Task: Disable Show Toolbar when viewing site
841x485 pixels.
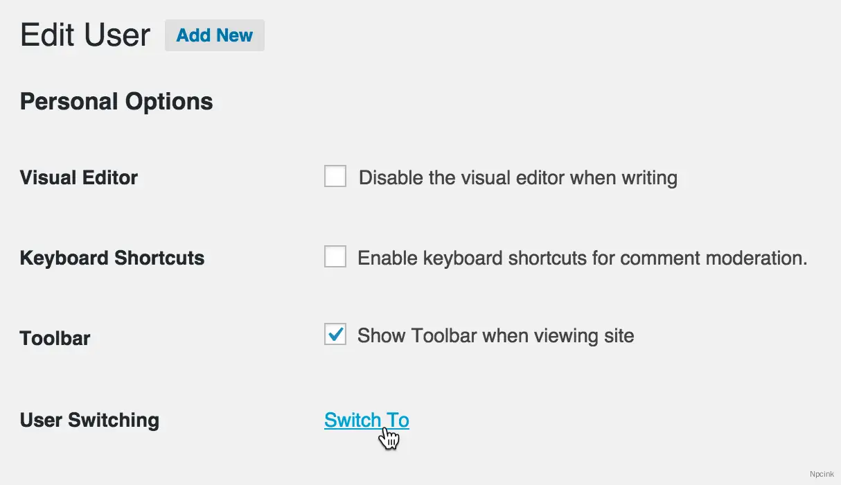Action: [335, 335]
